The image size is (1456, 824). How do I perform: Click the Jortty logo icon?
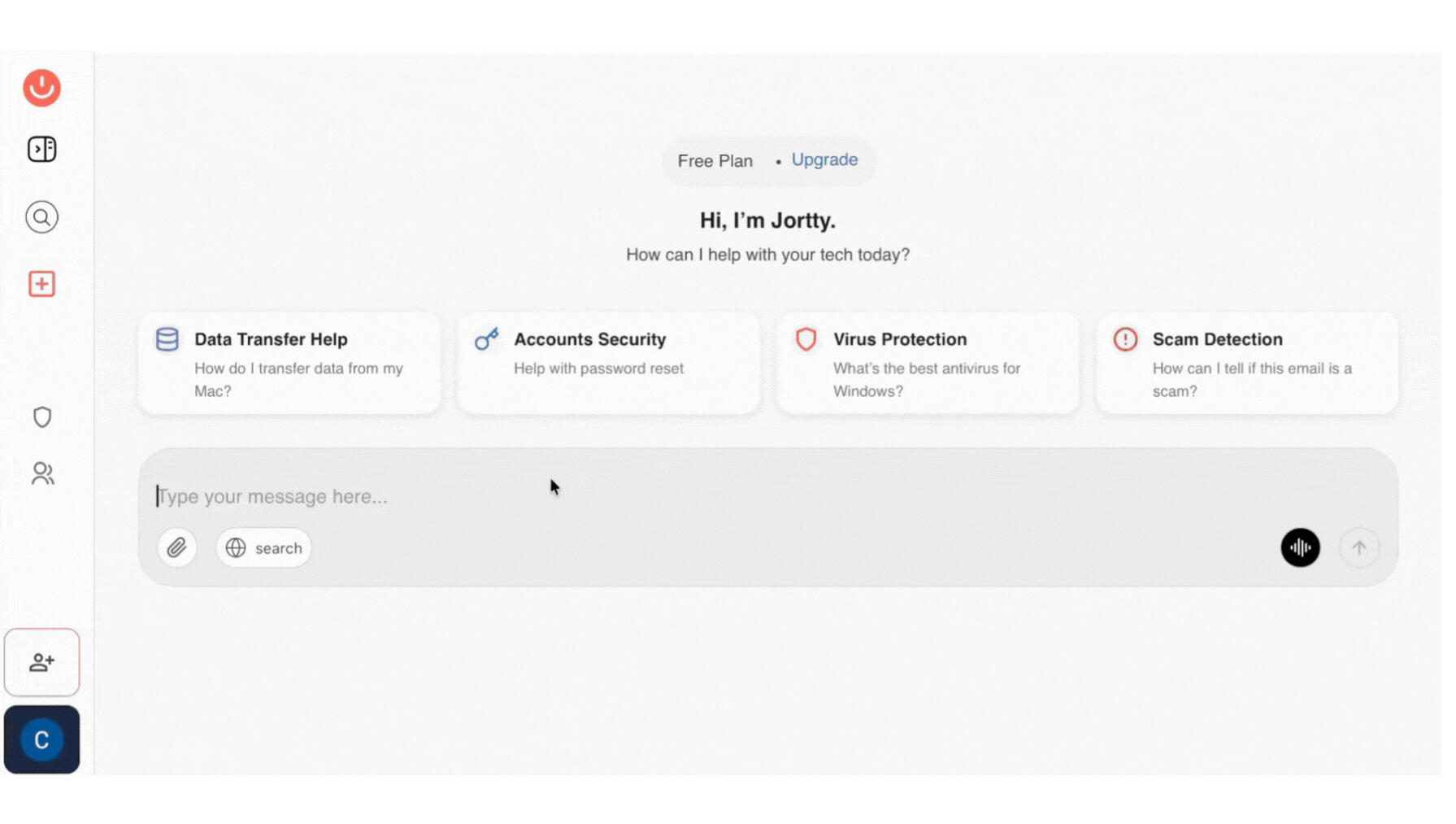(x=41, y=88)
